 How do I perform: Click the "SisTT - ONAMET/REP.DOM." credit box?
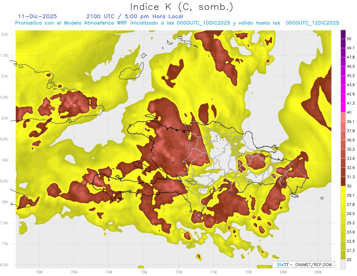tap(304, 264)
